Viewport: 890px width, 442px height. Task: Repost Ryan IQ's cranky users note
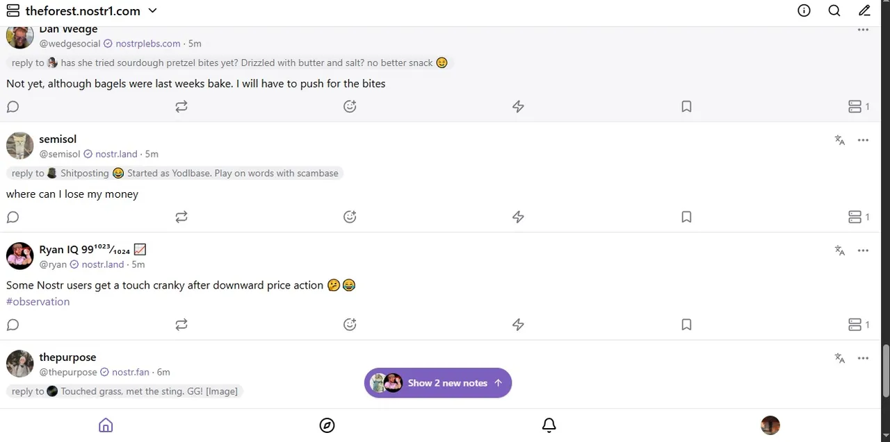(181, 325)
